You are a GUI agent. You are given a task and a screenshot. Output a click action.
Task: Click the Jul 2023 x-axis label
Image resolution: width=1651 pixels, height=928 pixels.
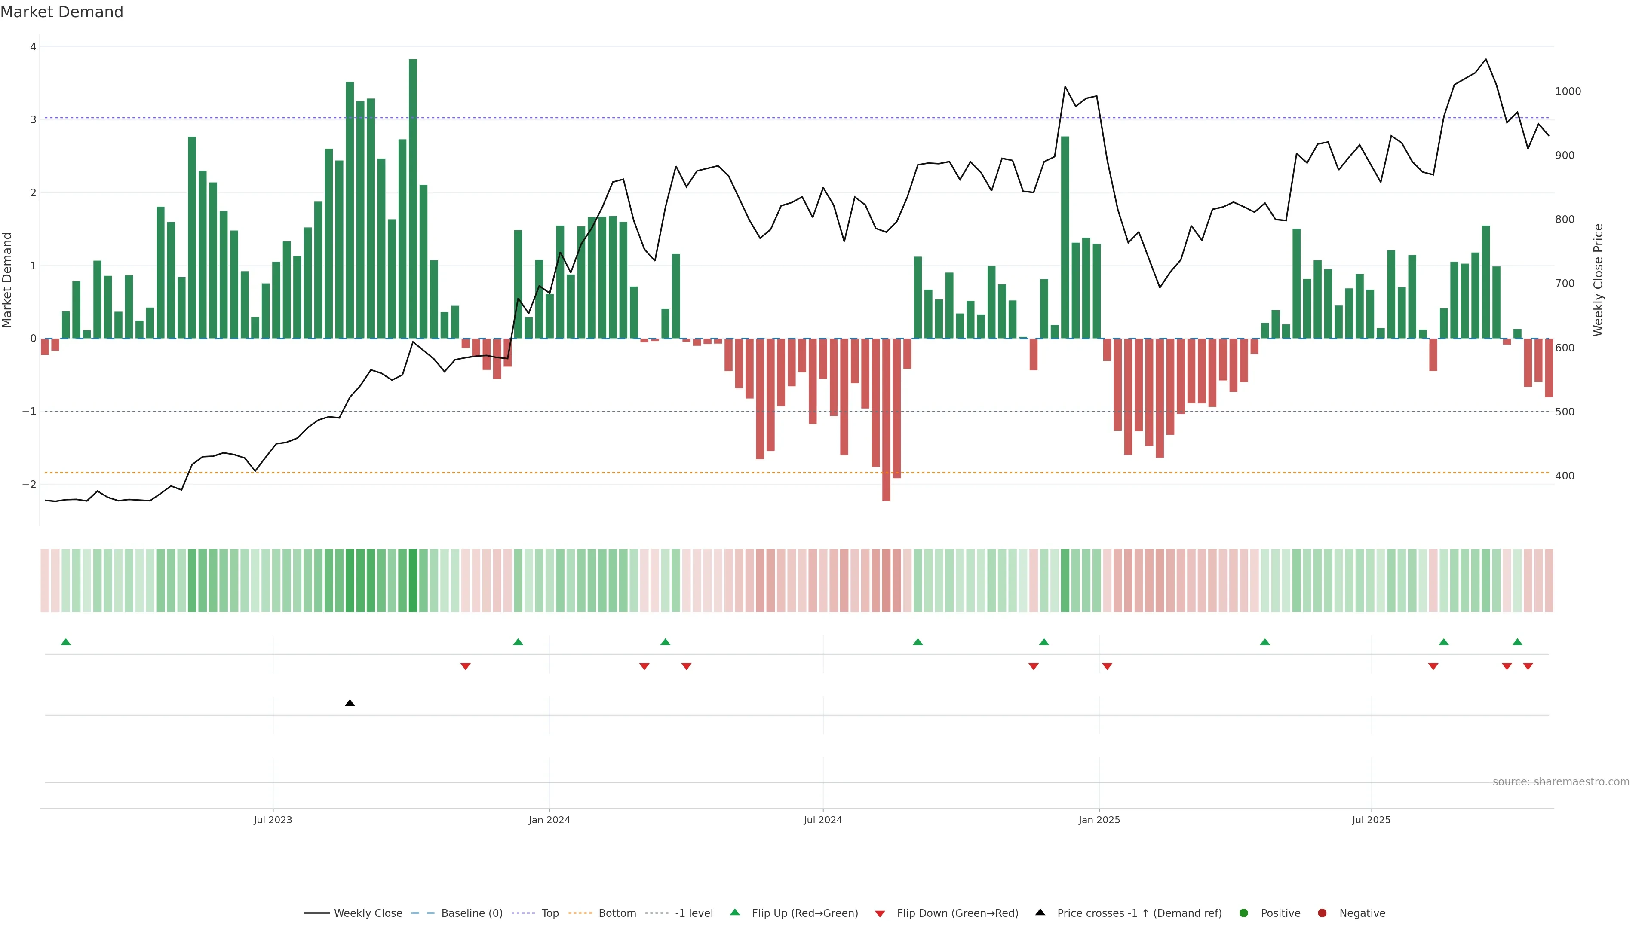[273, 821]
